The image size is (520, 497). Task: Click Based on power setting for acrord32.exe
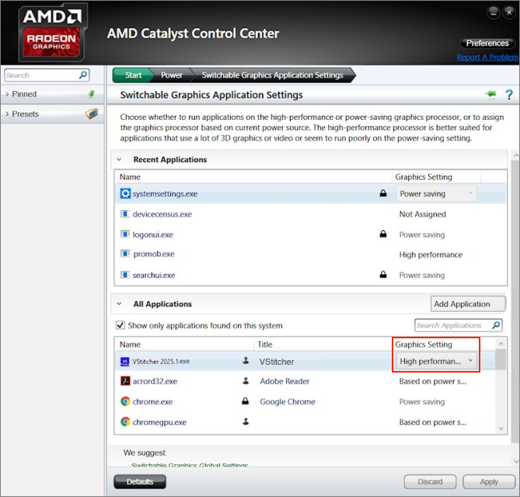tap(433, 381)
